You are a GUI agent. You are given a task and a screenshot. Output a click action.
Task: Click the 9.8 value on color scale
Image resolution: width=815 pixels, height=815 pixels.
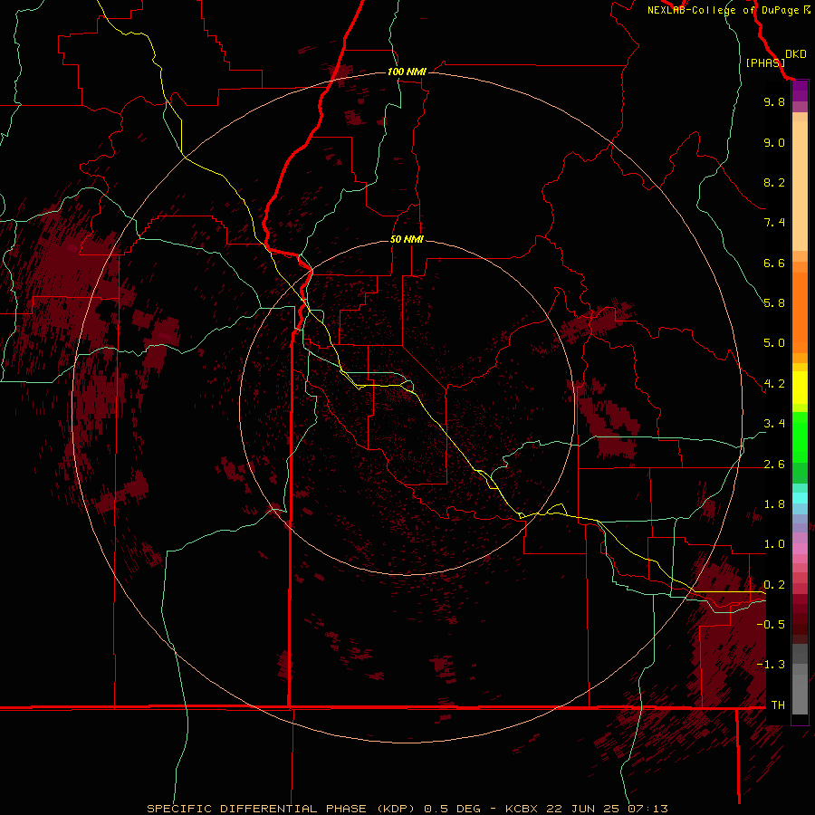pyautogui.click(x=774, y=101)
